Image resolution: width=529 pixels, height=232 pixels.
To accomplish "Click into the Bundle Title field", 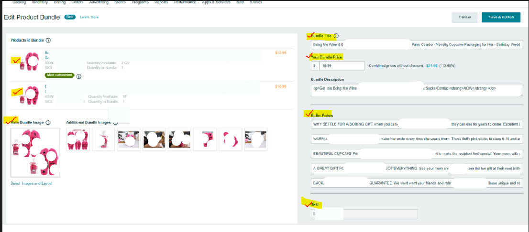I will tap(417, 44).
